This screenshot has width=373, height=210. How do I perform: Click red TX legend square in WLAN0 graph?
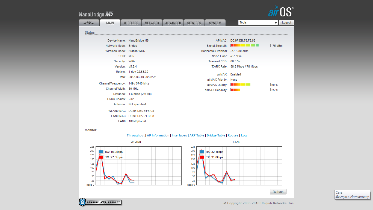click(101, 157)
